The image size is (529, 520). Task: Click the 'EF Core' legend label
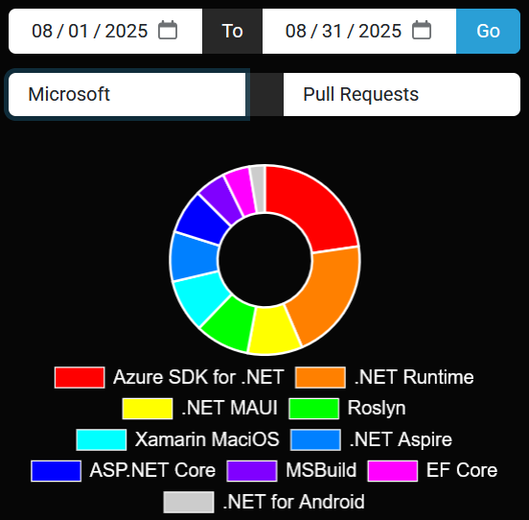tap(462, 470)
